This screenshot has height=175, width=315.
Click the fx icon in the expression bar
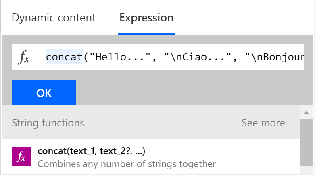(24, 58)
